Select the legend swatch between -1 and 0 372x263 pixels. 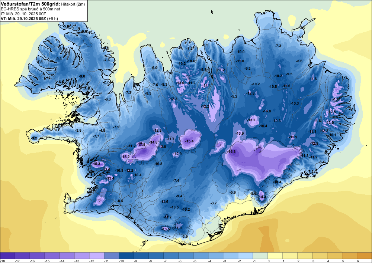pos(260,256)
